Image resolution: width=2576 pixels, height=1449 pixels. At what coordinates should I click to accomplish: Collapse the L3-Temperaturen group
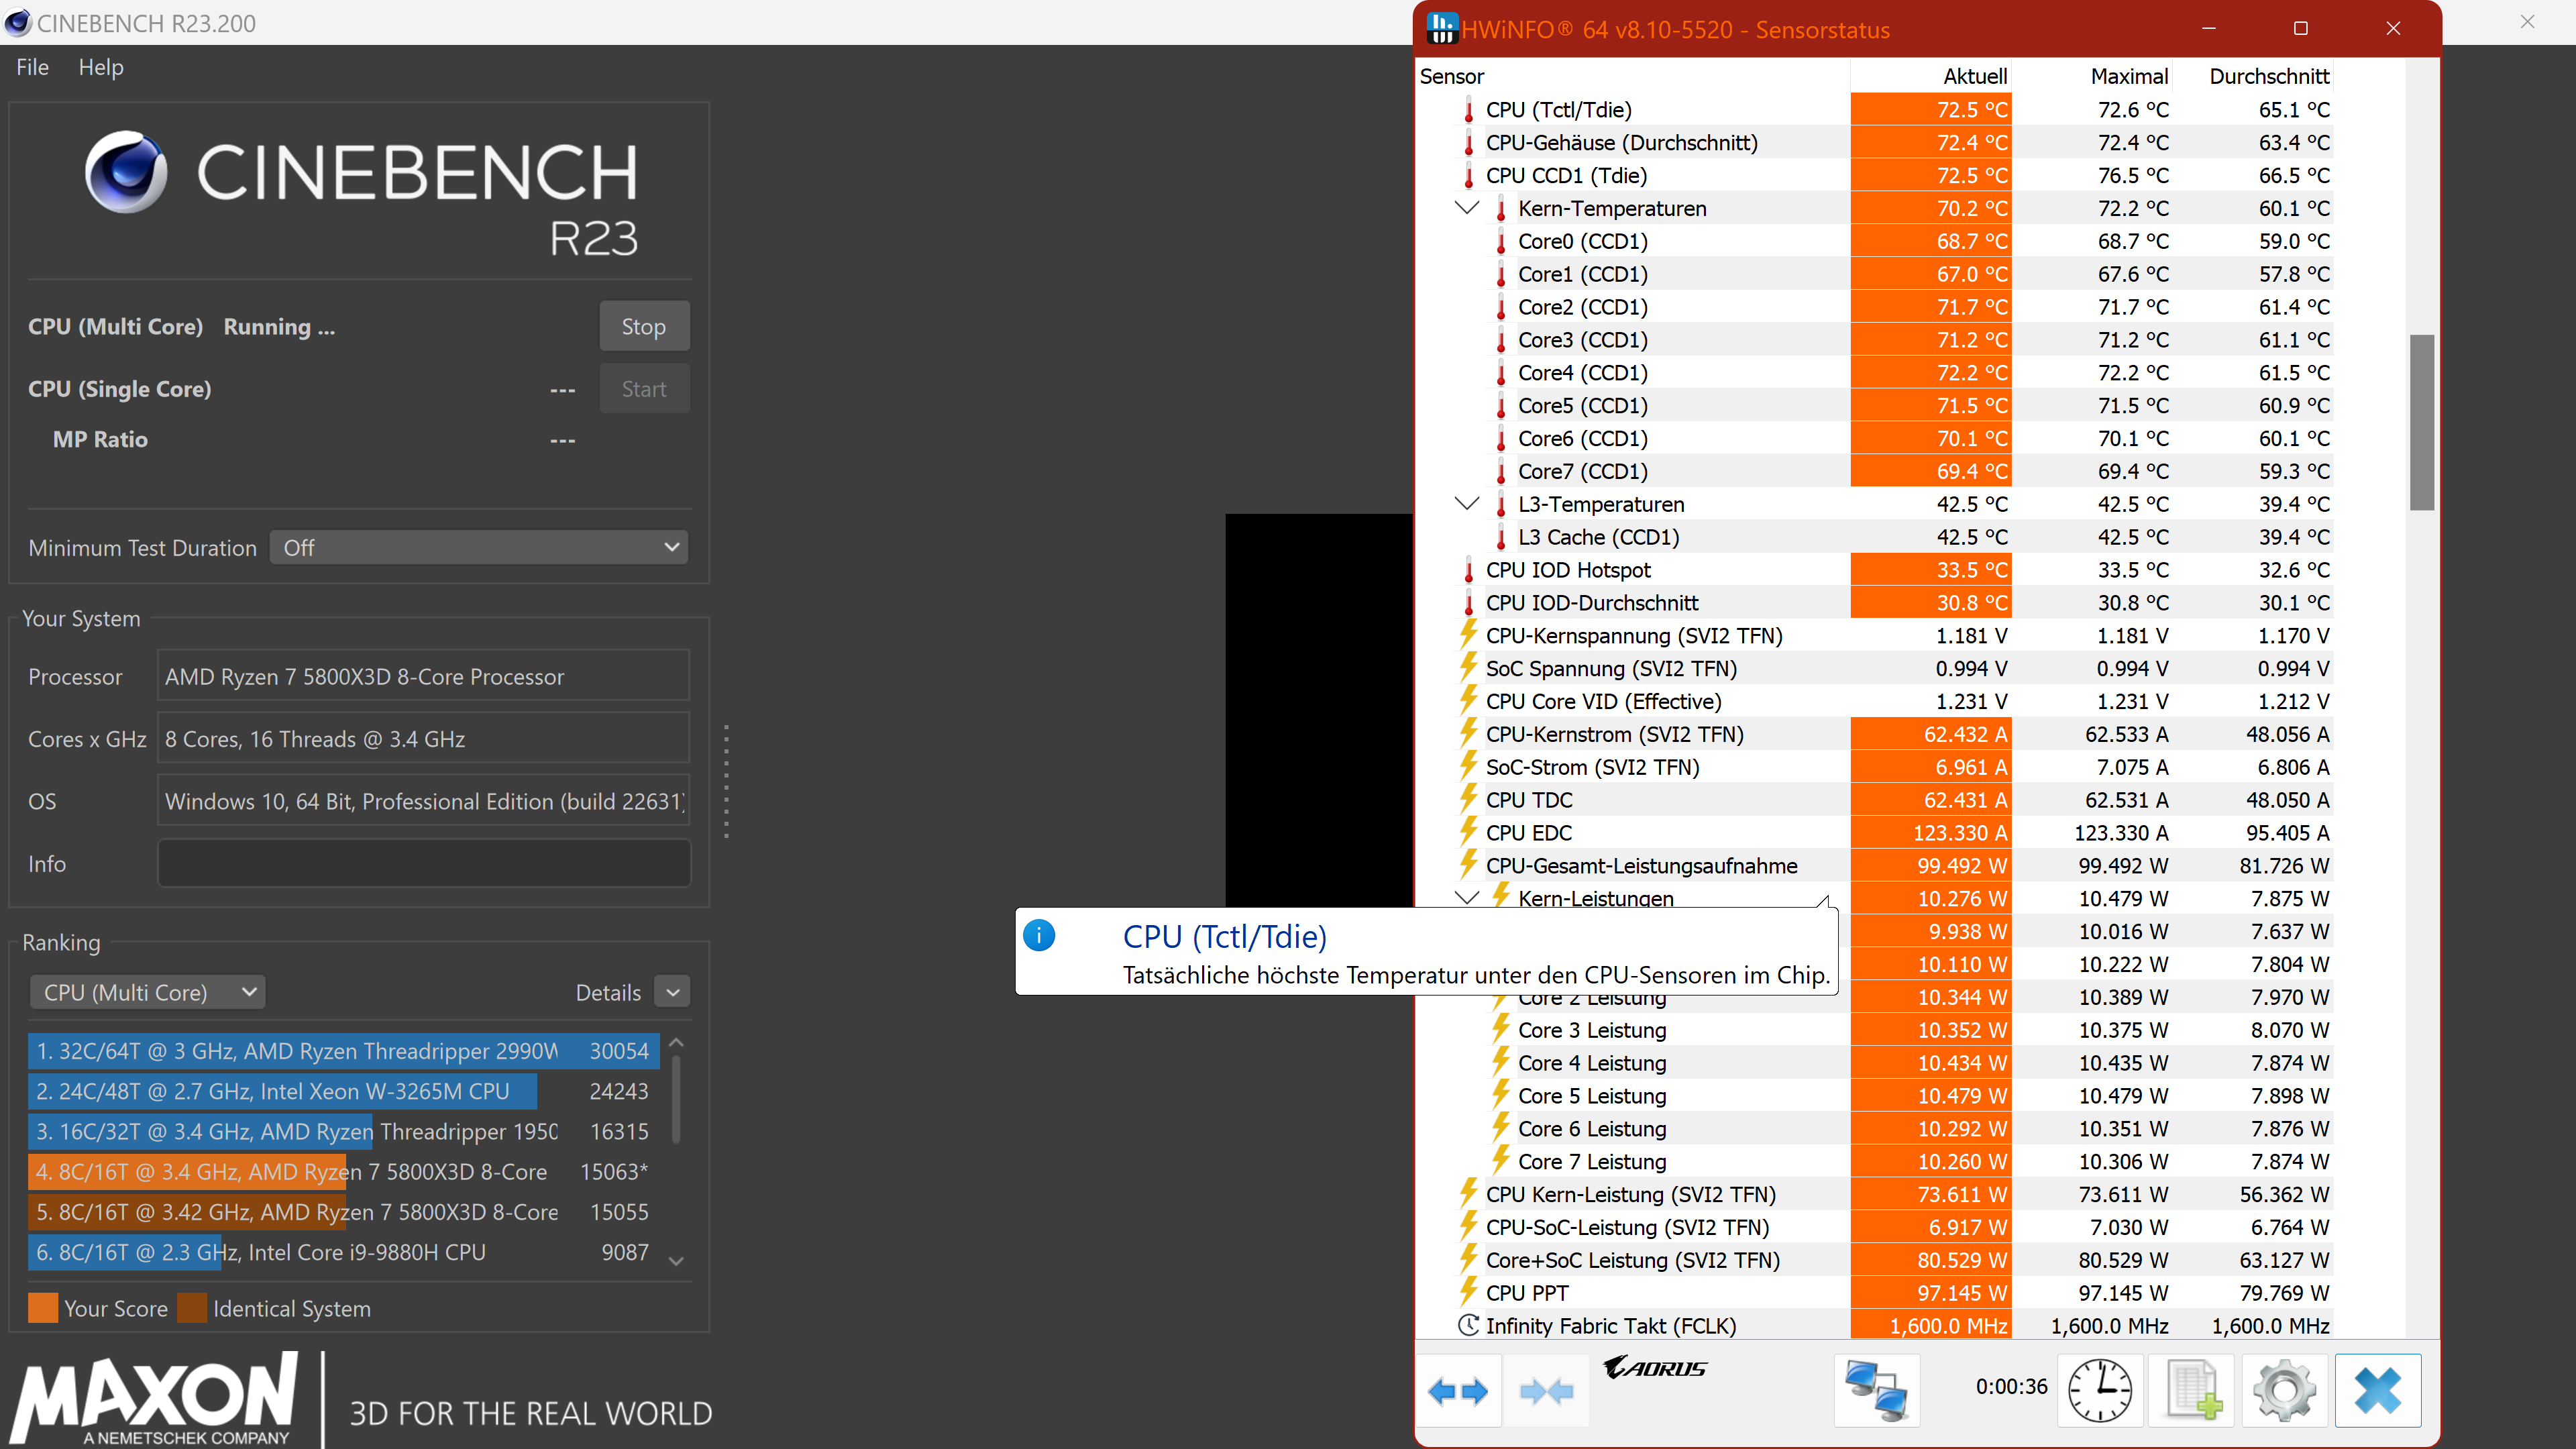coord(1466,504)
